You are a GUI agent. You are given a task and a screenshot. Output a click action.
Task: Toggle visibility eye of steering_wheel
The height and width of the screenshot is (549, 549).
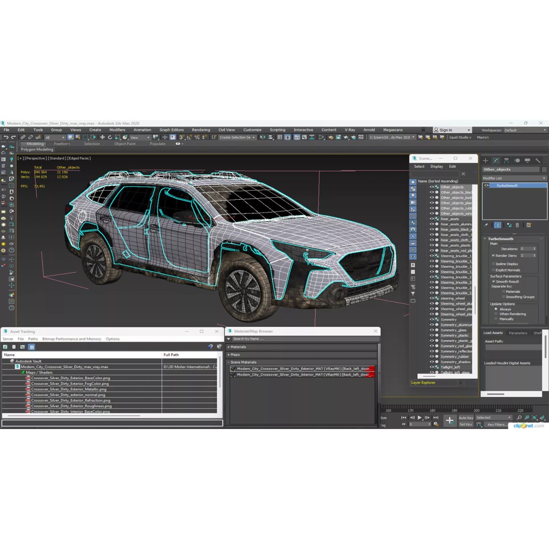coord(432,298)
